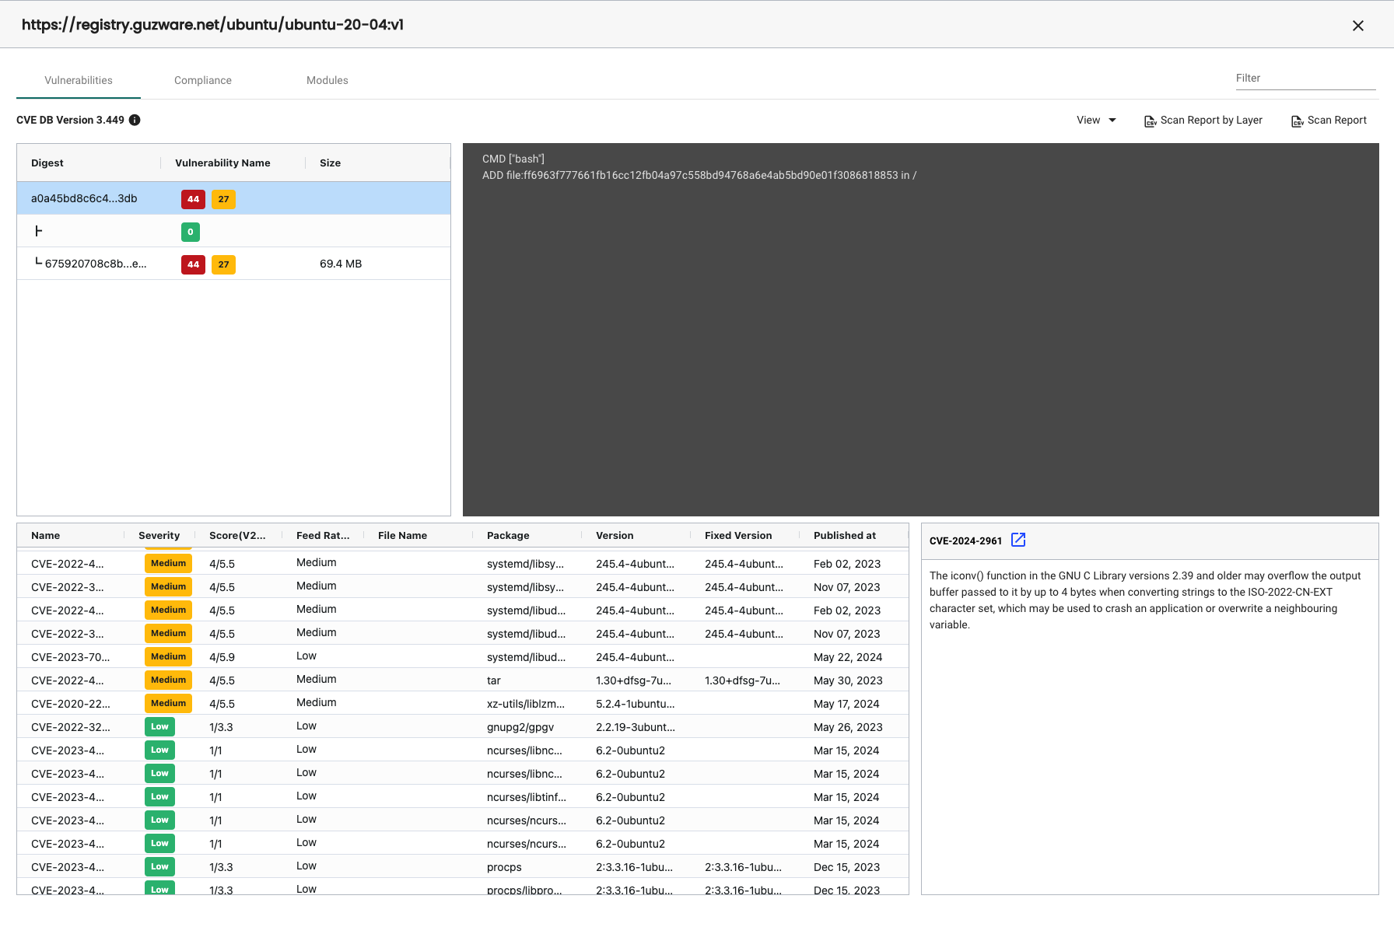
Task: Click the ncurses/libtinf... package cell
Action: pos(527,797)
